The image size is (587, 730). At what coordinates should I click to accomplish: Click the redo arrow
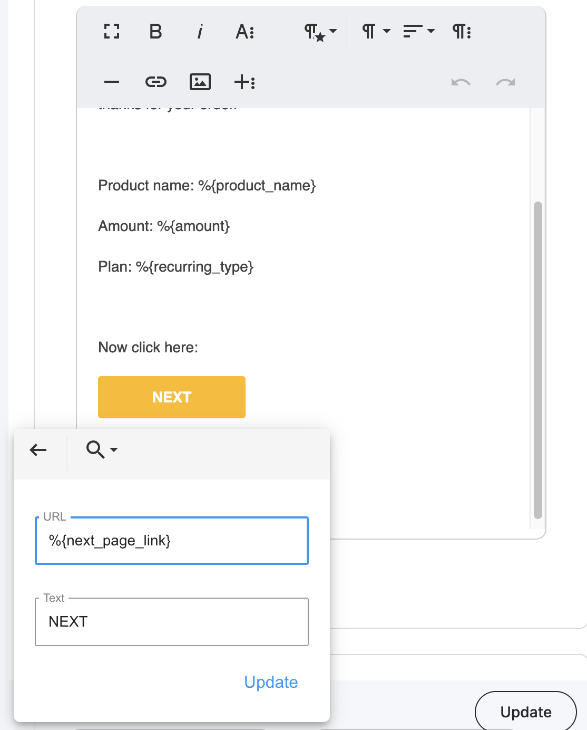505,82
